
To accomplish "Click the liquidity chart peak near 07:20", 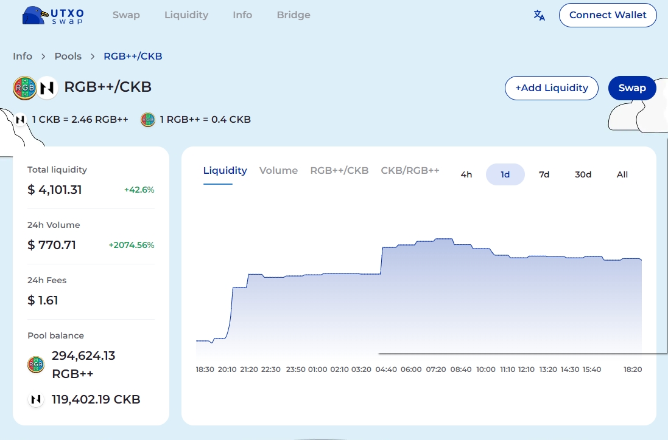I will pos(443,239).
